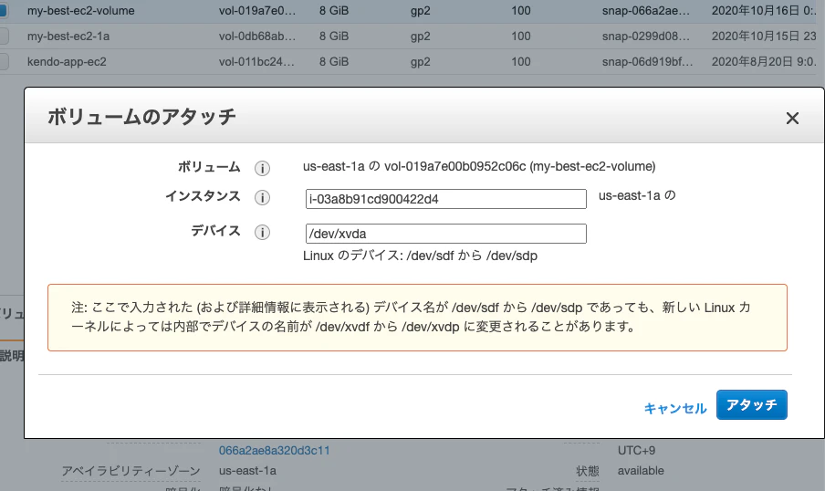Click snapshot snap-0299d08… cell
The image size is (825, 491).
click(x=646, y=36)
